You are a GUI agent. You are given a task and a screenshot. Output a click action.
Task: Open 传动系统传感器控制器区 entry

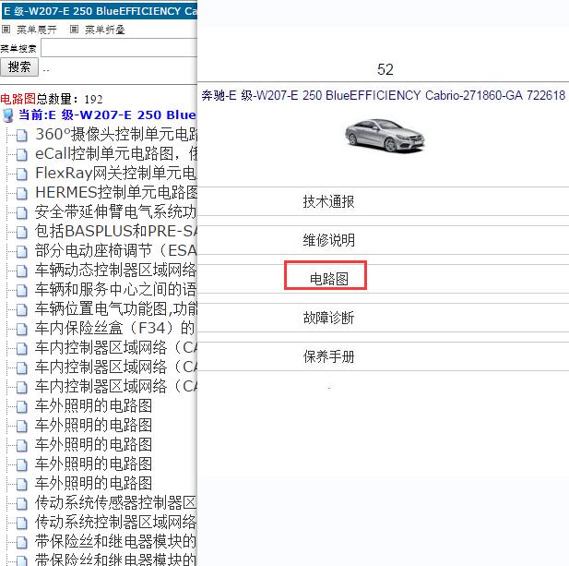click(116, 502)
